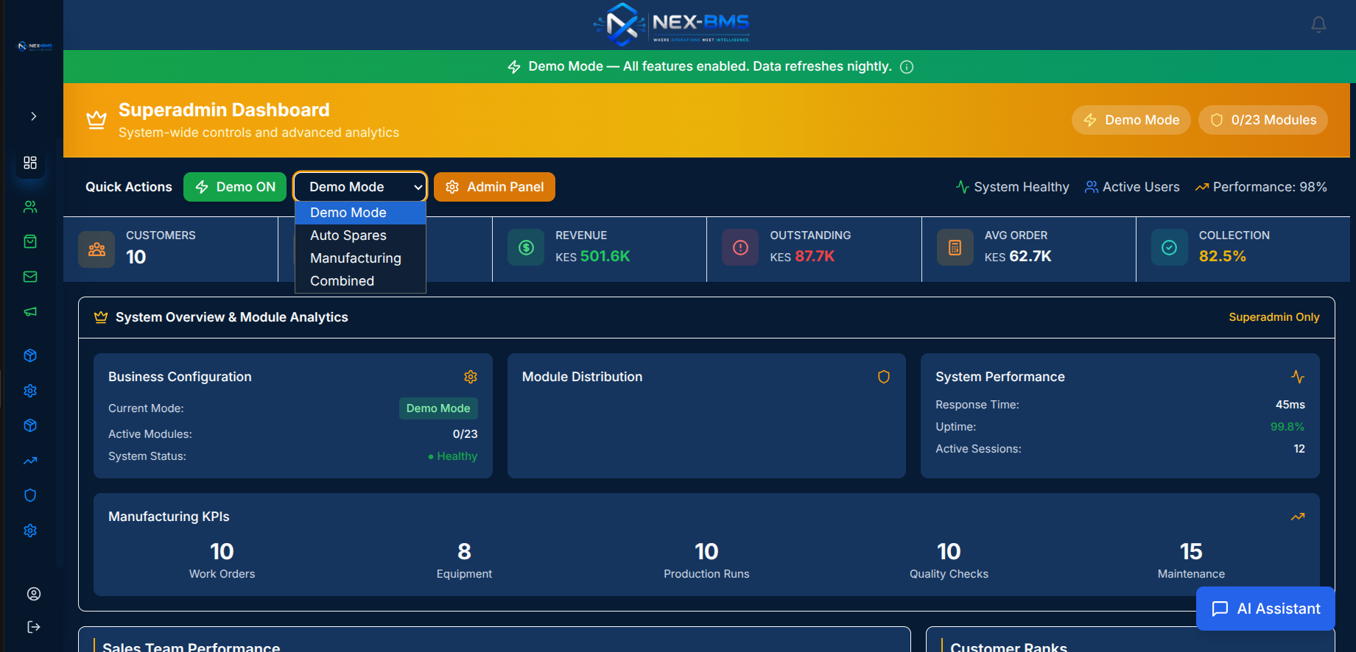Click the Active Users indicator

1131,187
